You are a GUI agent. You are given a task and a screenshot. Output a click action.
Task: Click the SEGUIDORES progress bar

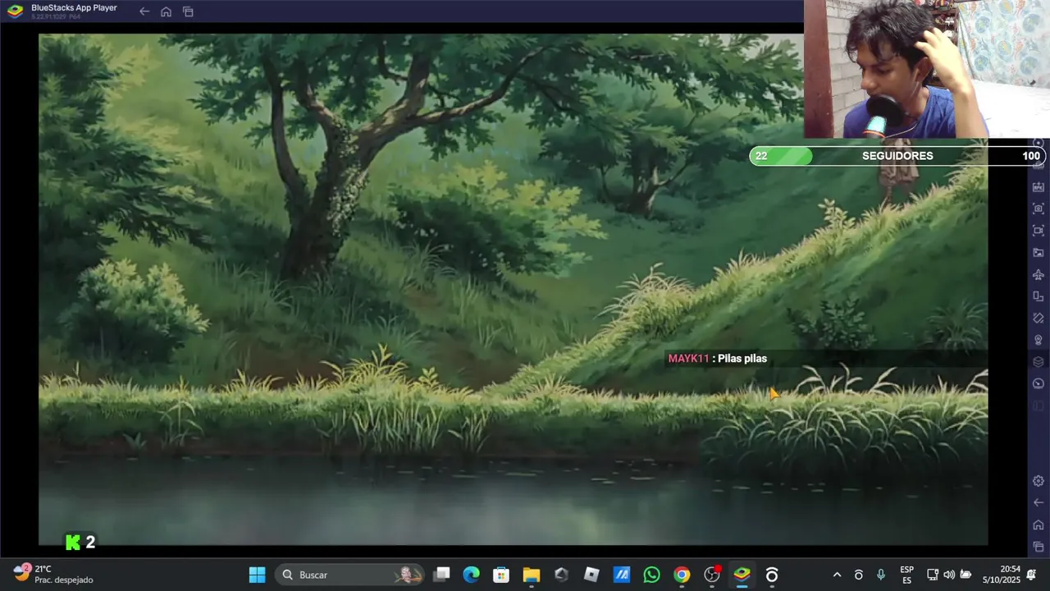(x=897, y=156)
